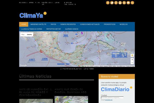Click the Terms of Use map link
154x103 pixels.
coord(130,66)
